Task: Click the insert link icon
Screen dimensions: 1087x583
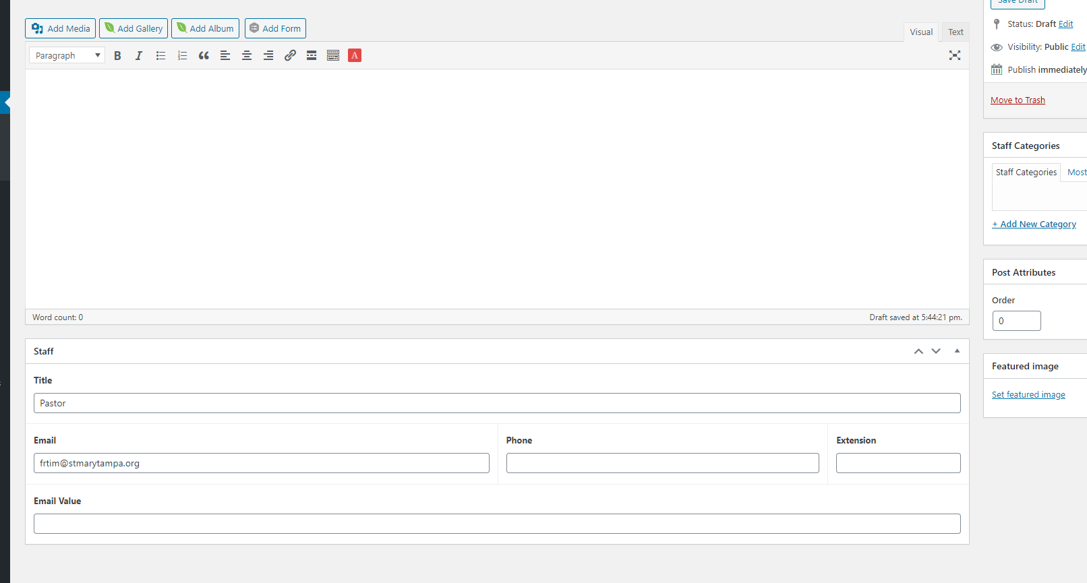Action: click(290, 56)
